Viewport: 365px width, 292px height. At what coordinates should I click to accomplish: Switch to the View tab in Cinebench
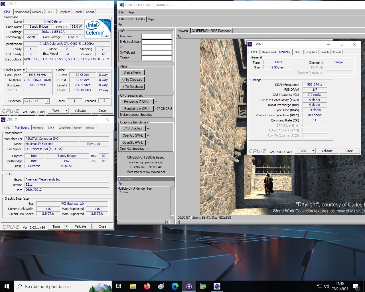click(151, 19)
